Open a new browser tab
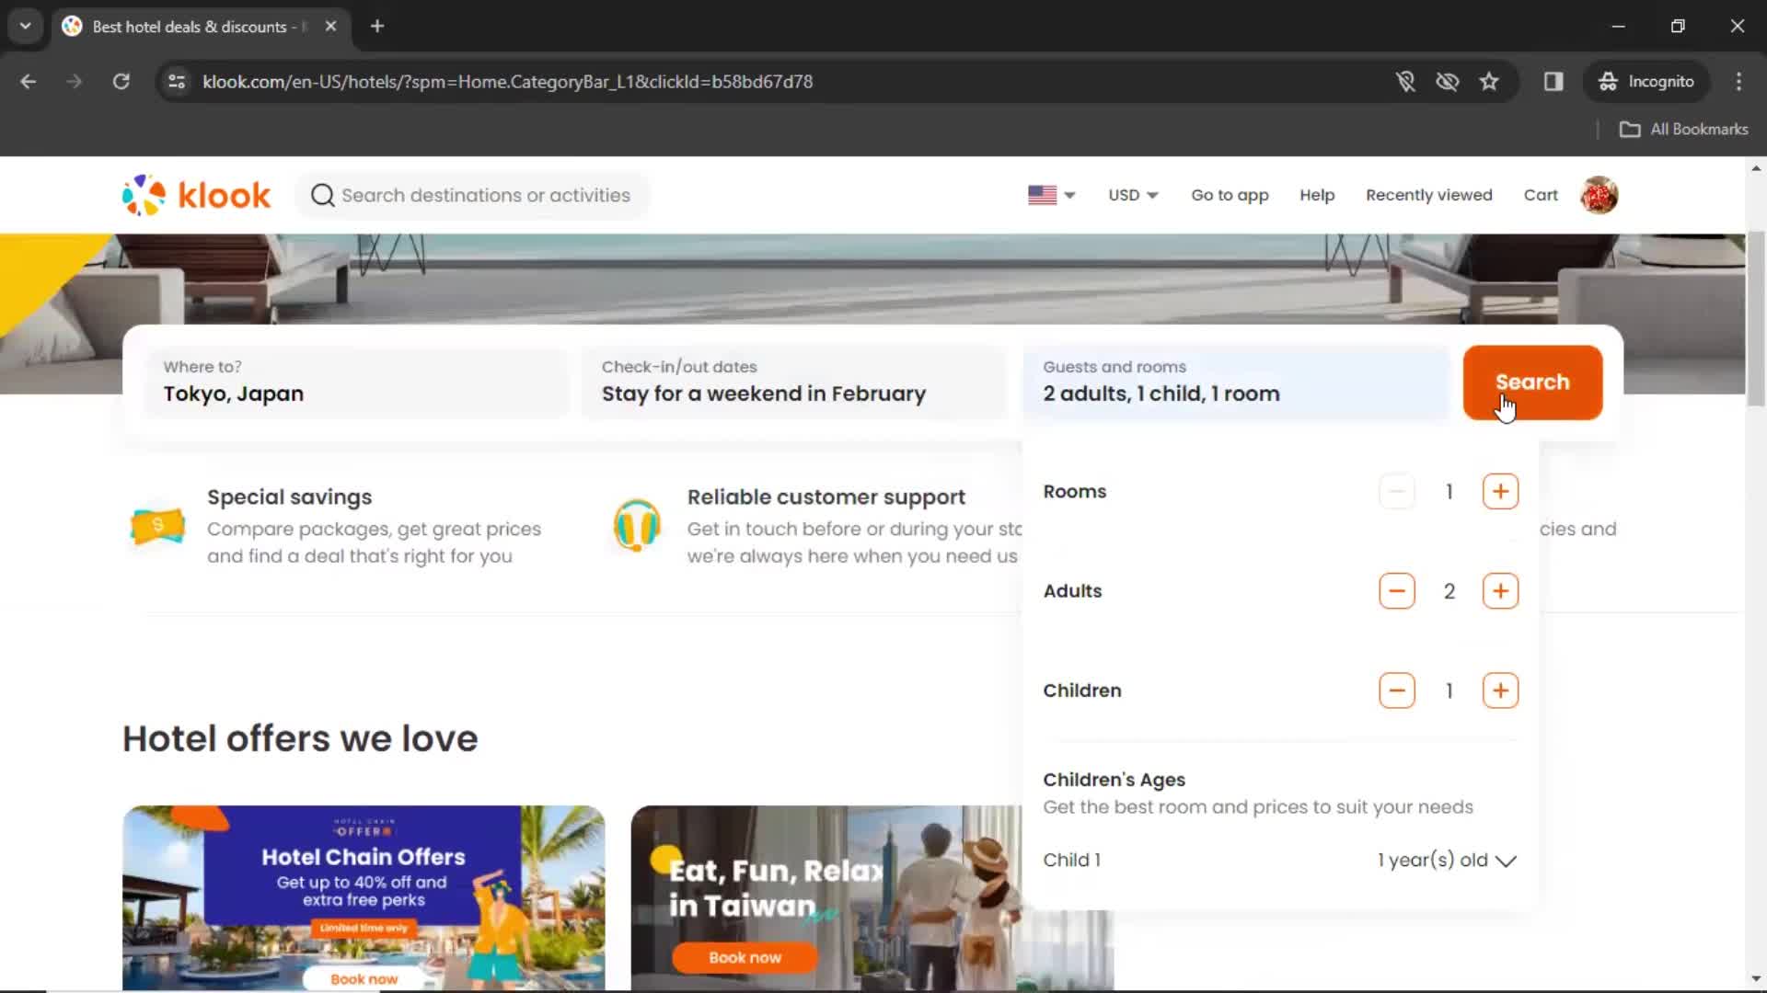Screen dimensions: 1767x993 pos(377,26)
